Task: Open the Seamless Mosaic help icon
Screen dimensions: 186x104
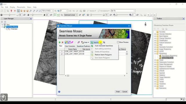Action: [59, 92]
